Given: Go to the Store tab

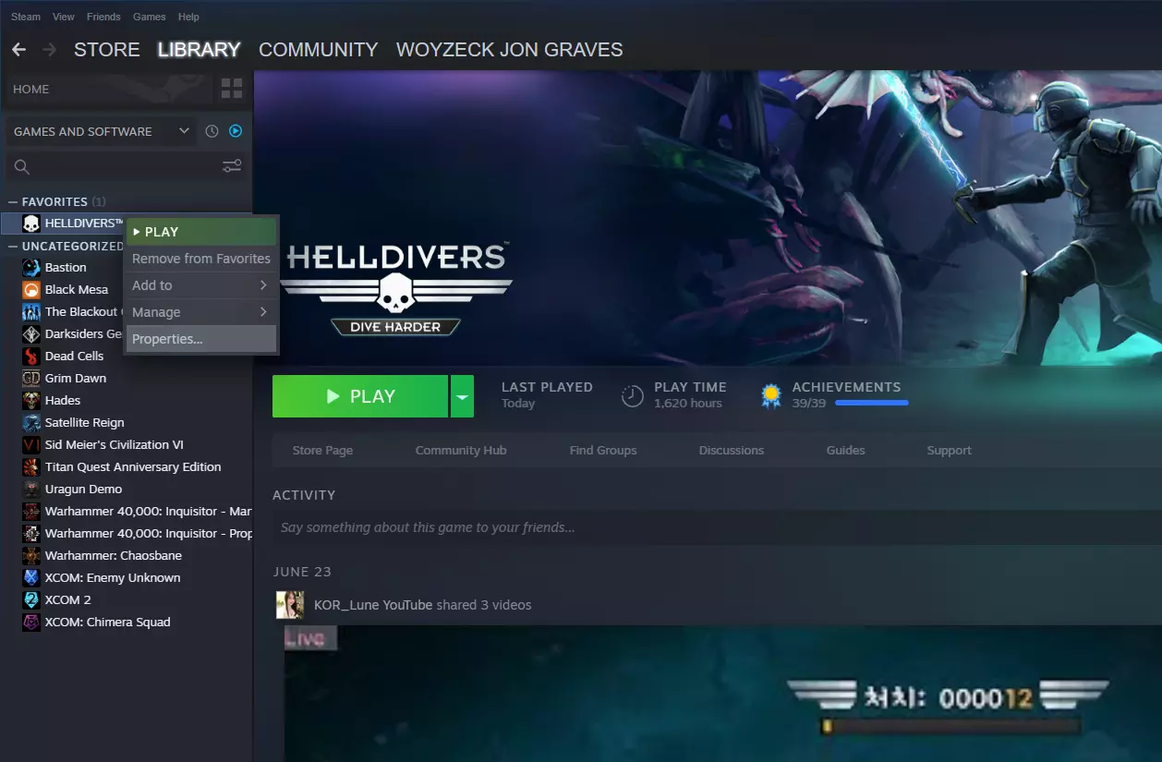Looking at the screenshot, I should [x=107, y=50].
